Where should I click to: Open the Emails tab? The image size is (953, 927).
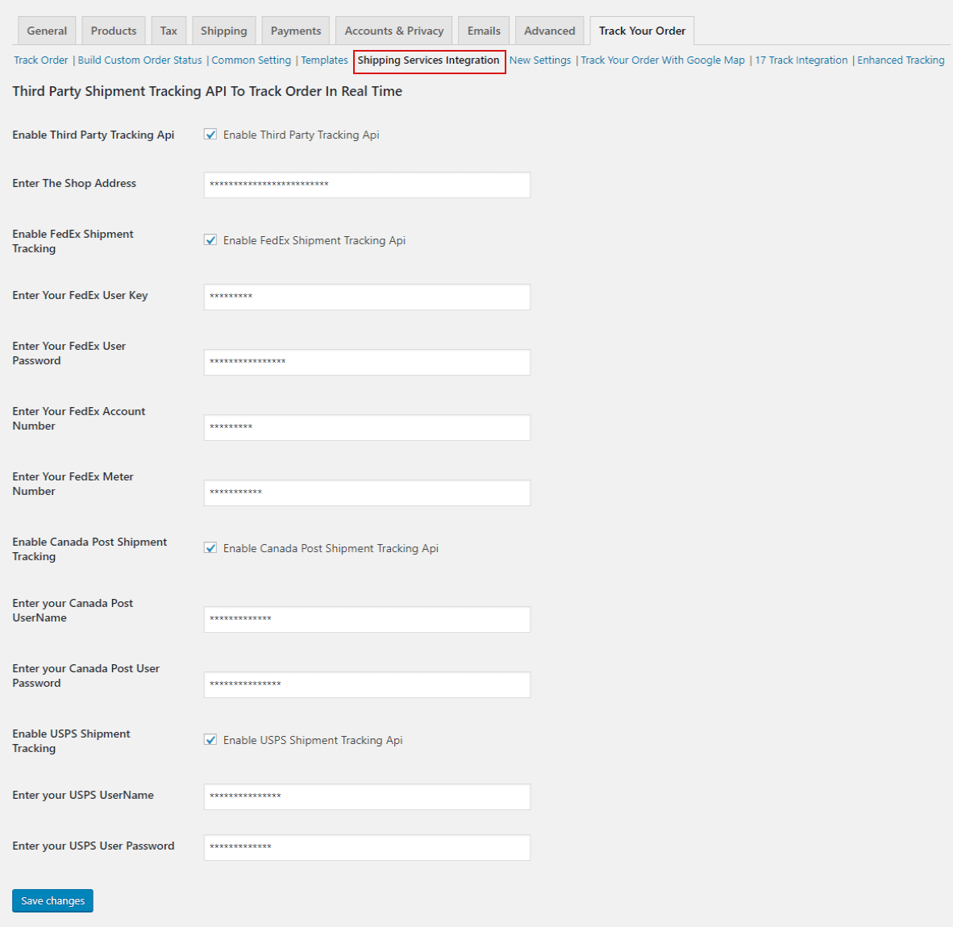[x=484, y=31]
